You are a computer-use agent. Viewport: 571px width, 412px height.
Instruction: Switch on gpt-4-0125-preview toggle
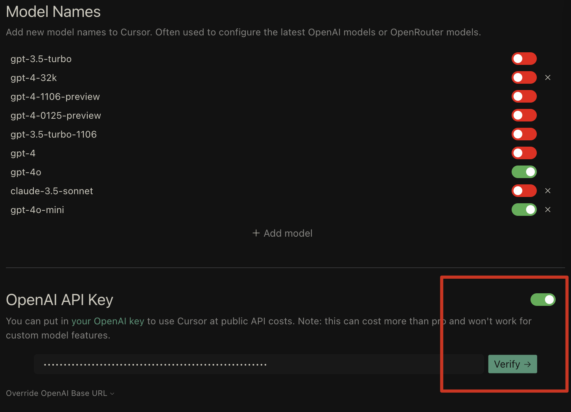coord(524,116)
